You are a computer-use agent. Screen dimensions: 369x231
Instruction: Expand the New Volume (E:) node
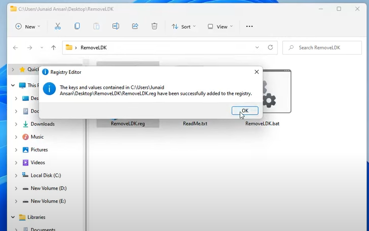coord(16,201)
